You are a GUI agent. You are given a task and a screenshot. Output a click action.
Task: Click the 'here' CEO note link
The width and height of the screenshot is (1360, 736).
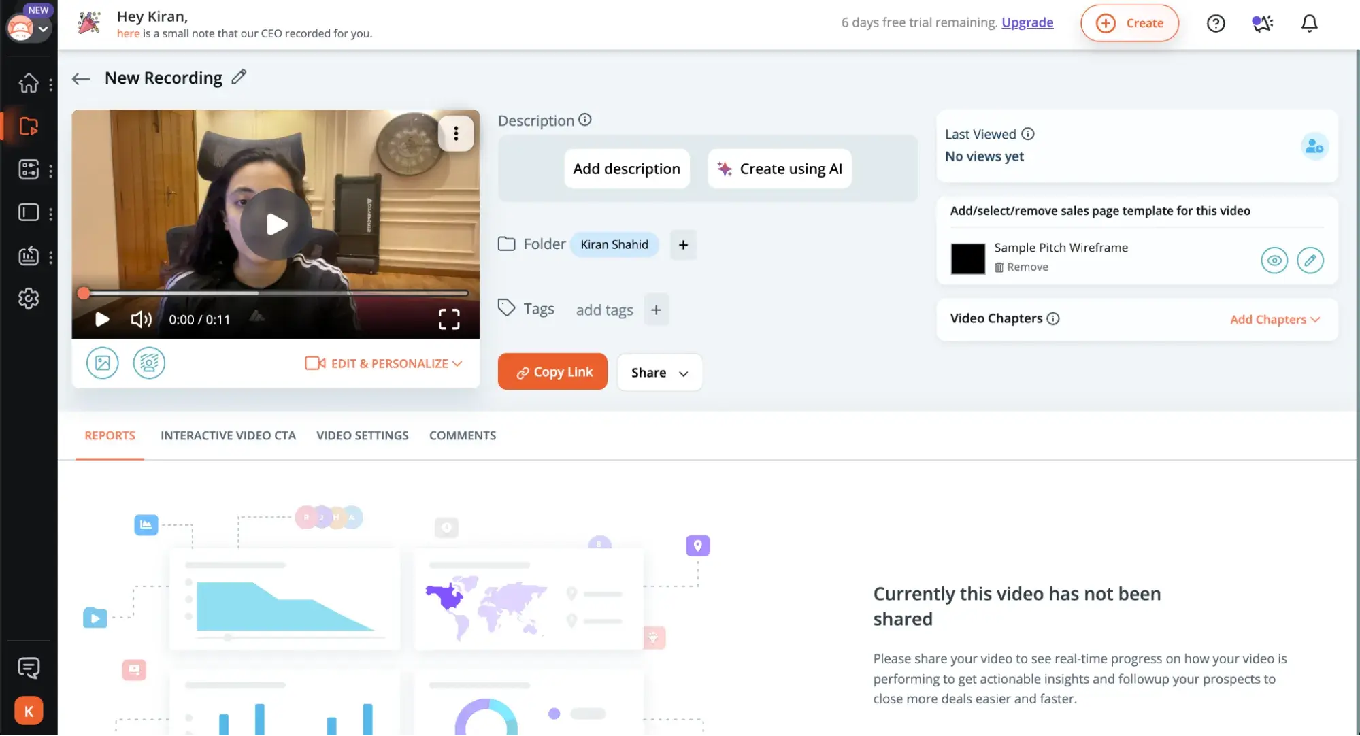(x=128, y=33)
